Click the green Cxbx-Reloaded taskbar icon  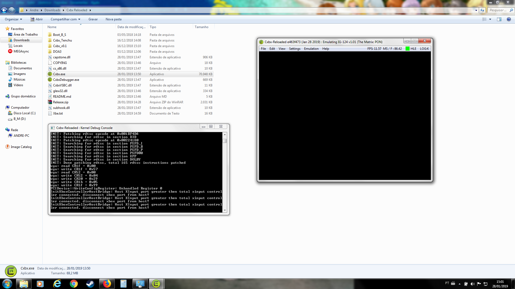click(x=156, y=284)
